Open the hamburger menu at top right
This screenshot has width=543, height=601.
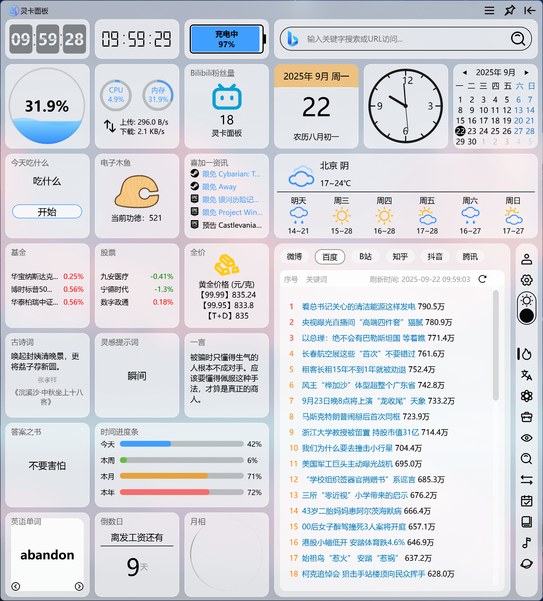point(489,10)
